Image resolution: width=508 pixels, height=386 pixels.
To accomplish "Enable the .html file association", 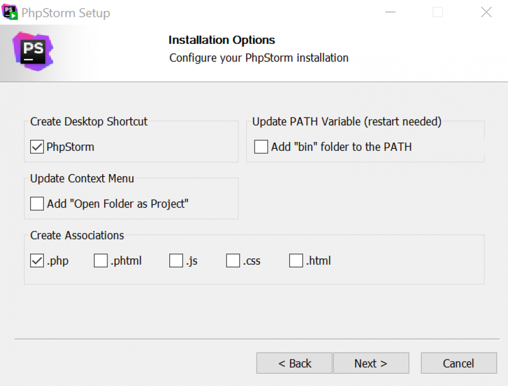I will coord(296,260).
